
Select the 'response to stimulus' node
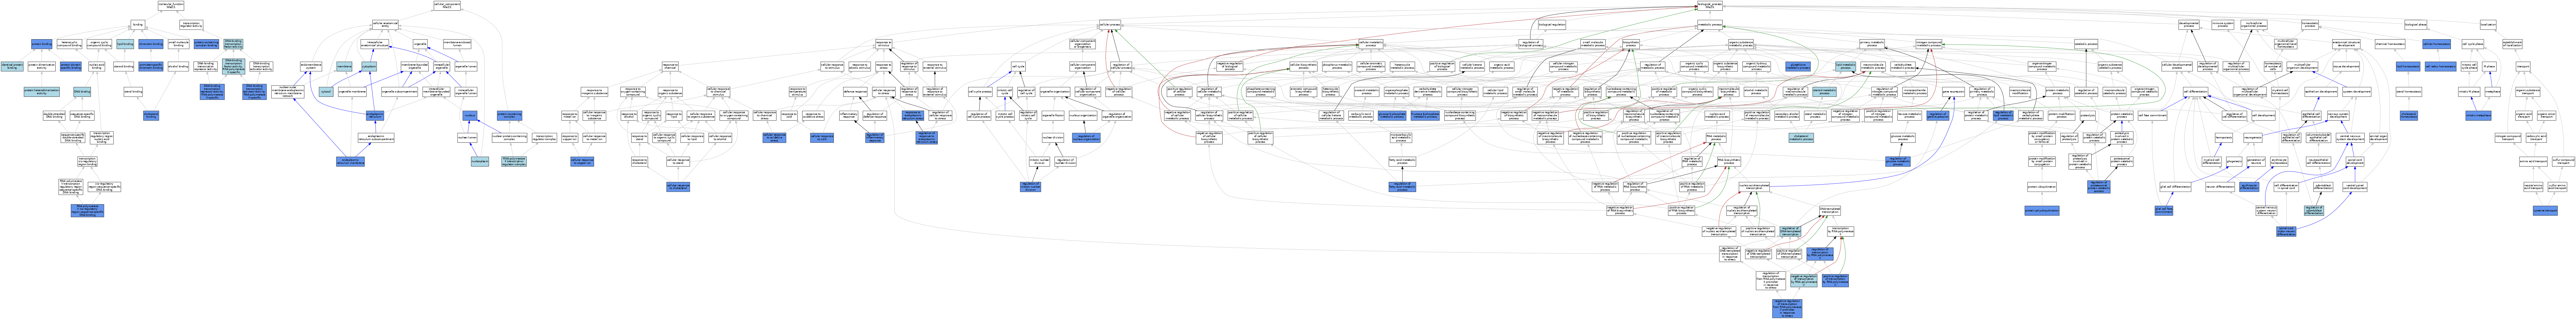pyautogui.click(x=884, y=44)
